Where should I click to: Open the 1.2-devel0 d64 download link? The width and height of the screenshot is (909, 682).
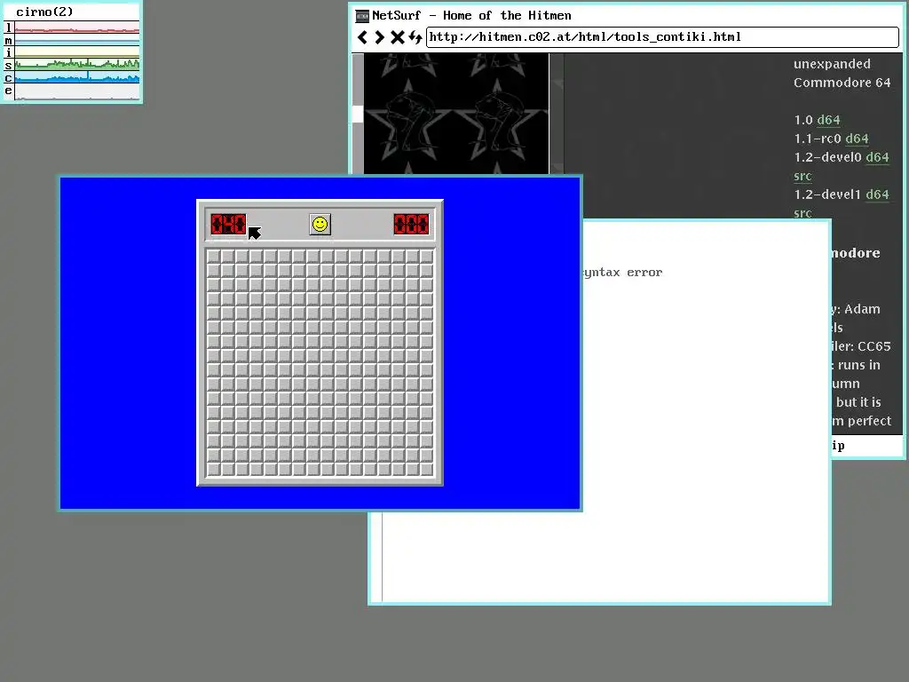coord(877,157)
